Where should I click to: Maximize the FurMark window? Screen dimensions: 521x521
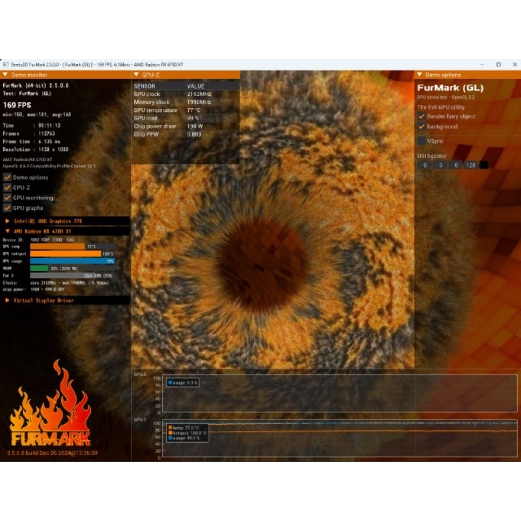[498, 64]
